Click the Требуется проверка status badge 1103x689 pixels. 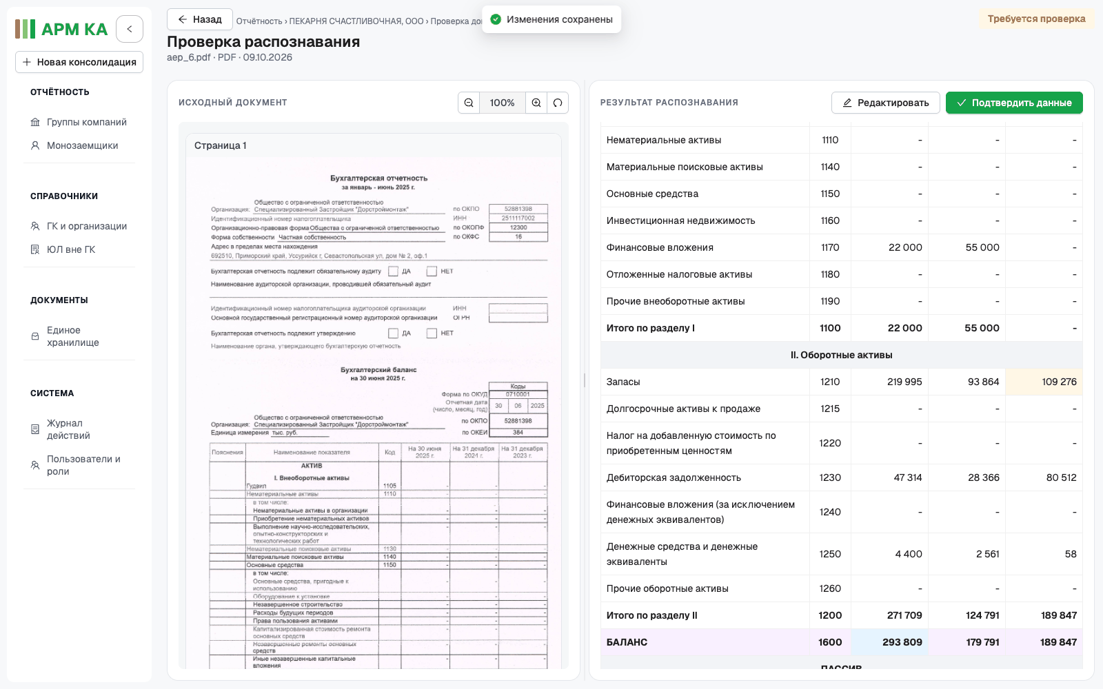[x=1036, y=19]
